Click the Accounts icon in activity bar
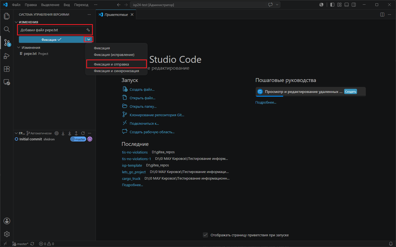 pos(7,221)
